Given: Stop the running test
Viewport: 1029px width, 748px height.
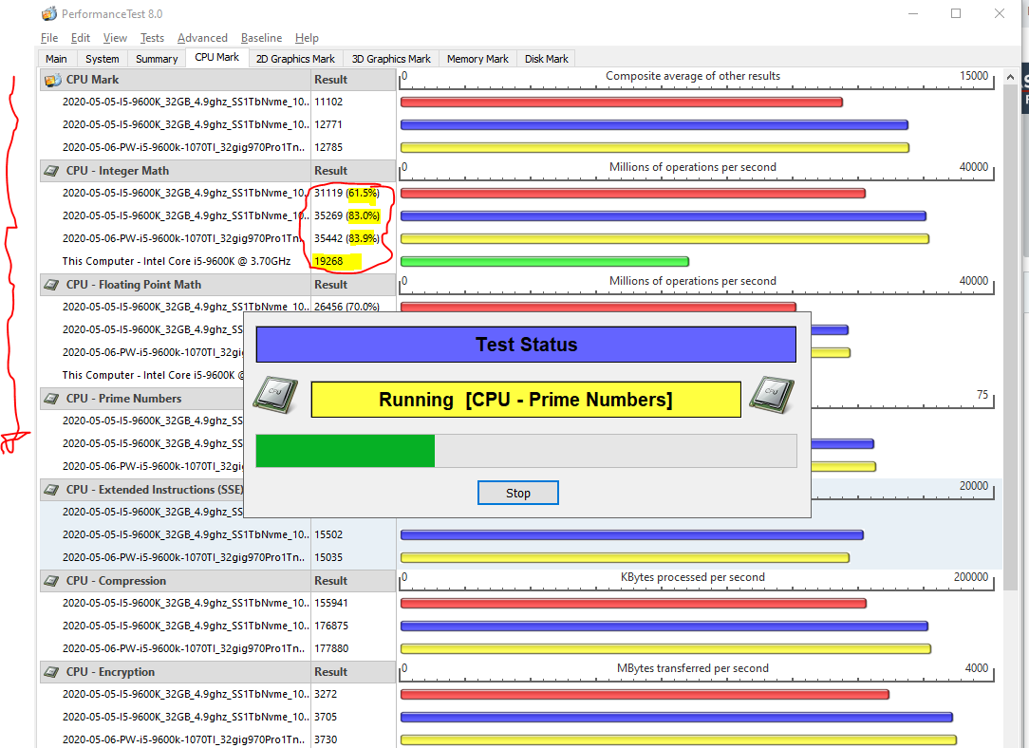Looking at the screenshot, I should point(517,494).
